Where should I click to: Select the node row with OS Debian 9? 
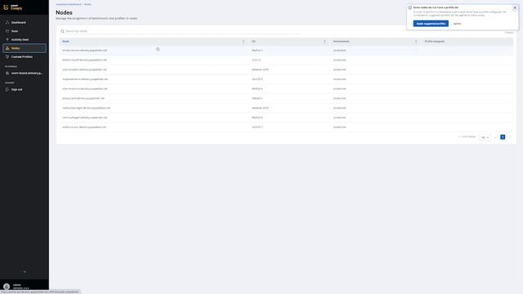tap(286, 98)
